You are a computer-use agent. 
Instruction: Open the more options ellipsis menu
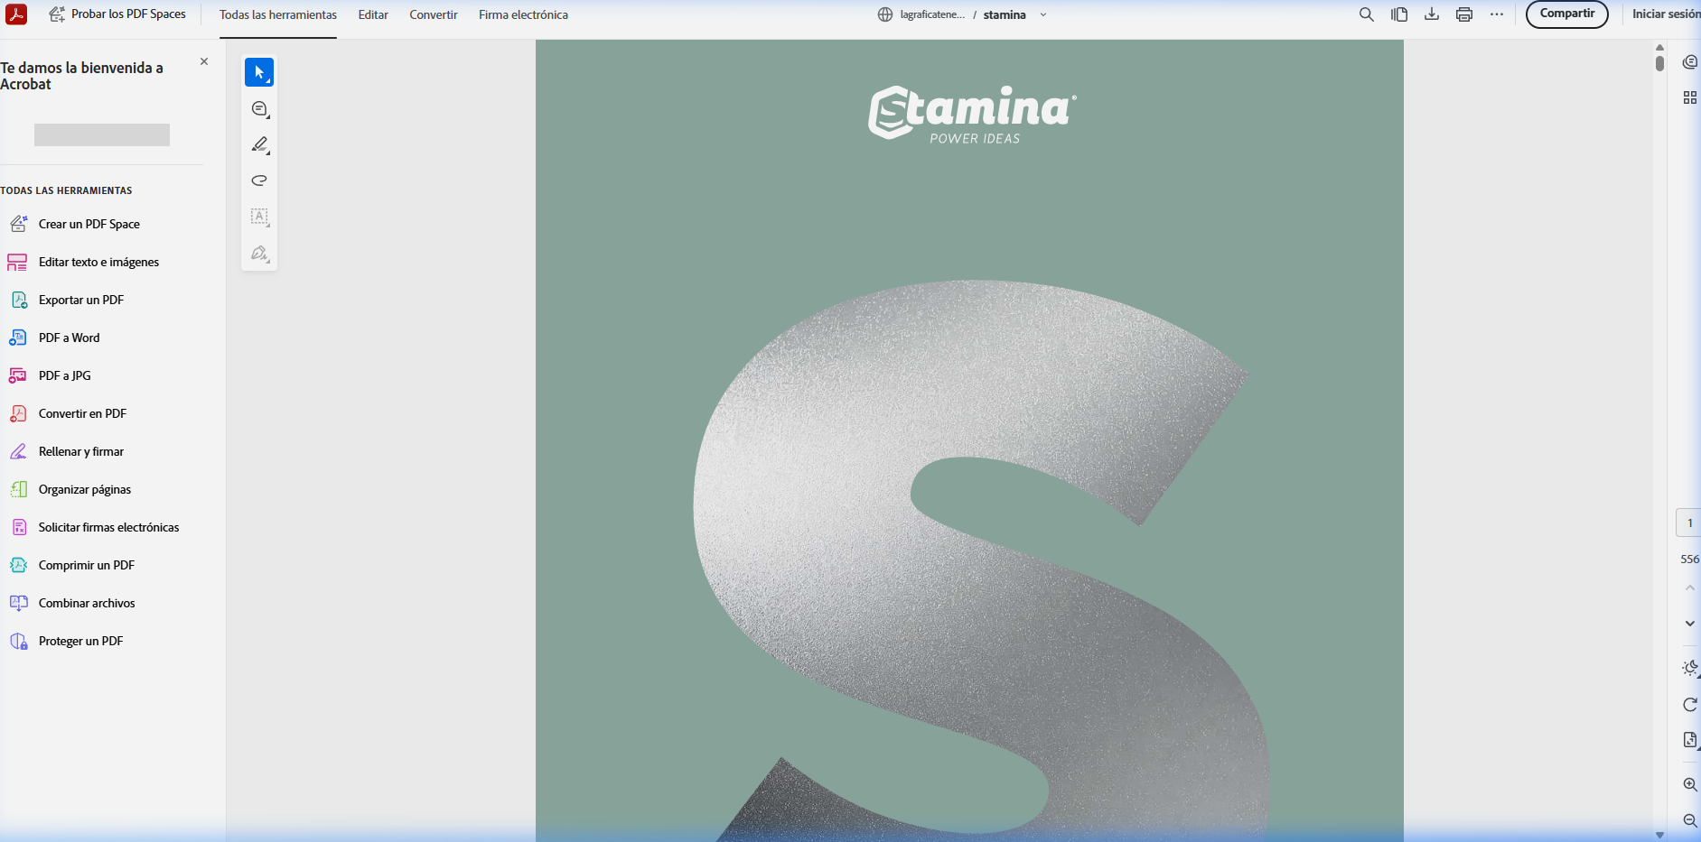1497,14
